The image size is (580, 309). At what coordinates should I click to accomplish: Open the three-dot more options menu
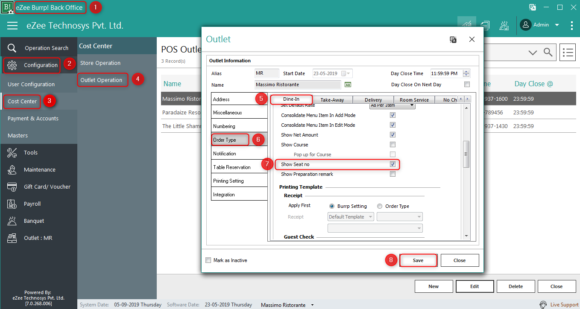pos(571,26)
